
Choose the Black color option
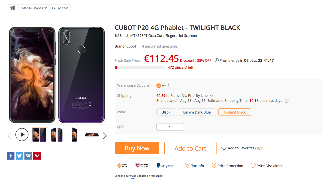tap(166, 112)
